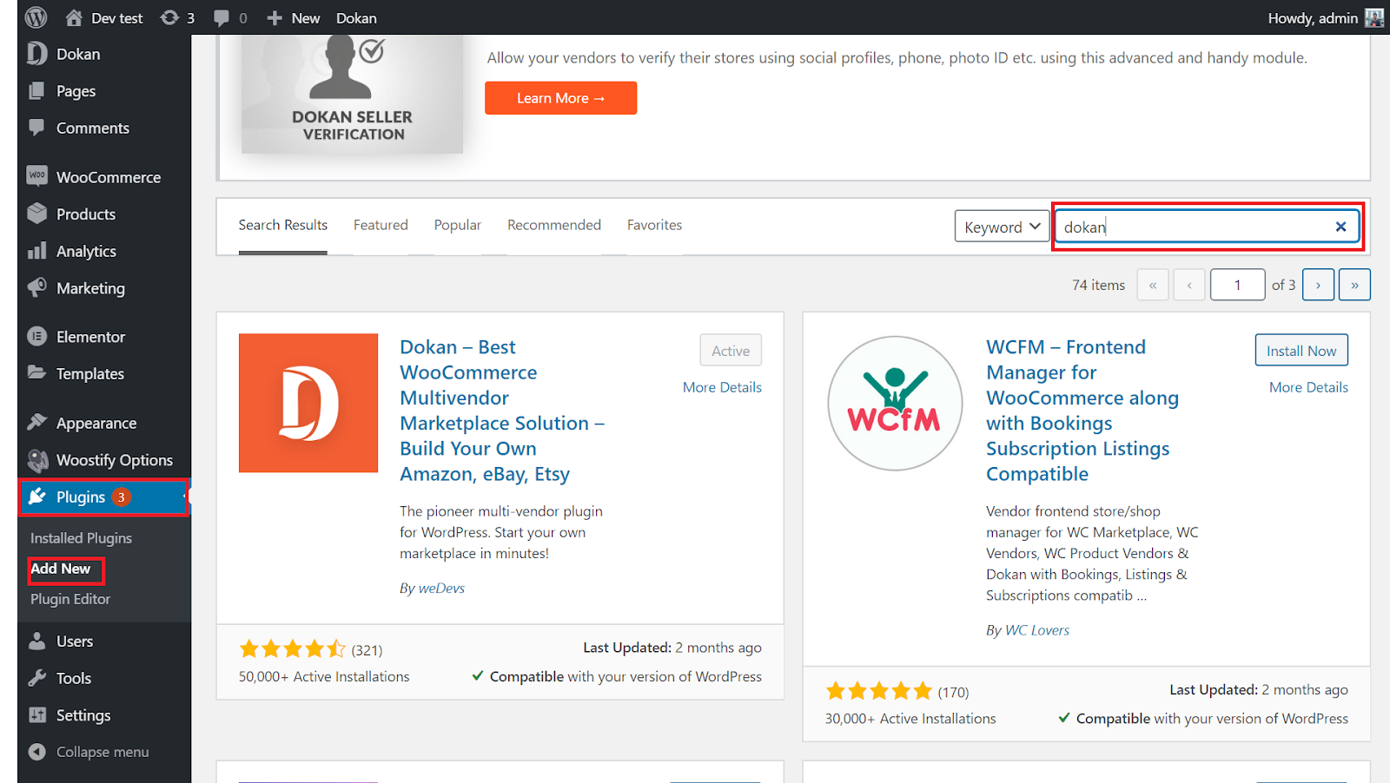Switch to the Featured tab
Screen dimensions: 1390x783
(381, 225)
